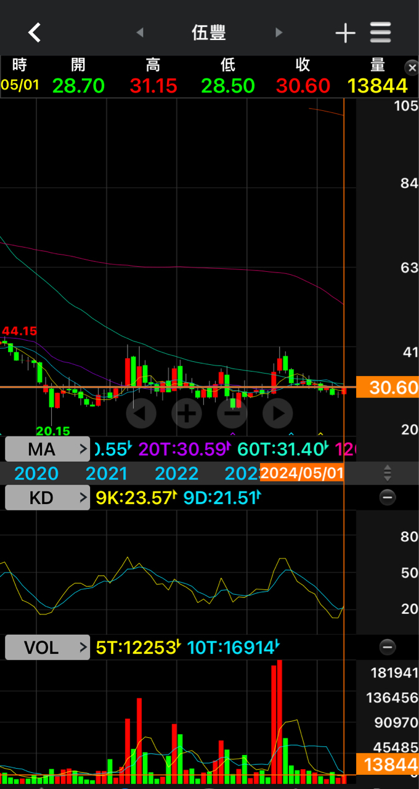This screenshot has width=419, height=789.
Task: Collapse the KD indicator panel
Action: coord(387,497)
